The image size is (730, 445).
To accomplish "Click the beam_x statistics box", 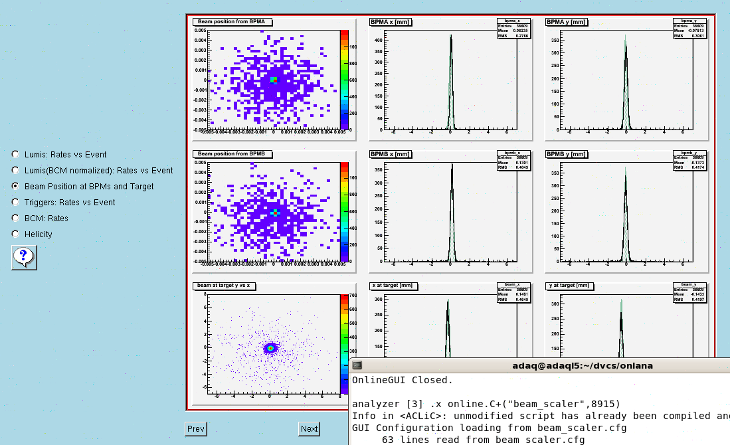I will 513,293.
